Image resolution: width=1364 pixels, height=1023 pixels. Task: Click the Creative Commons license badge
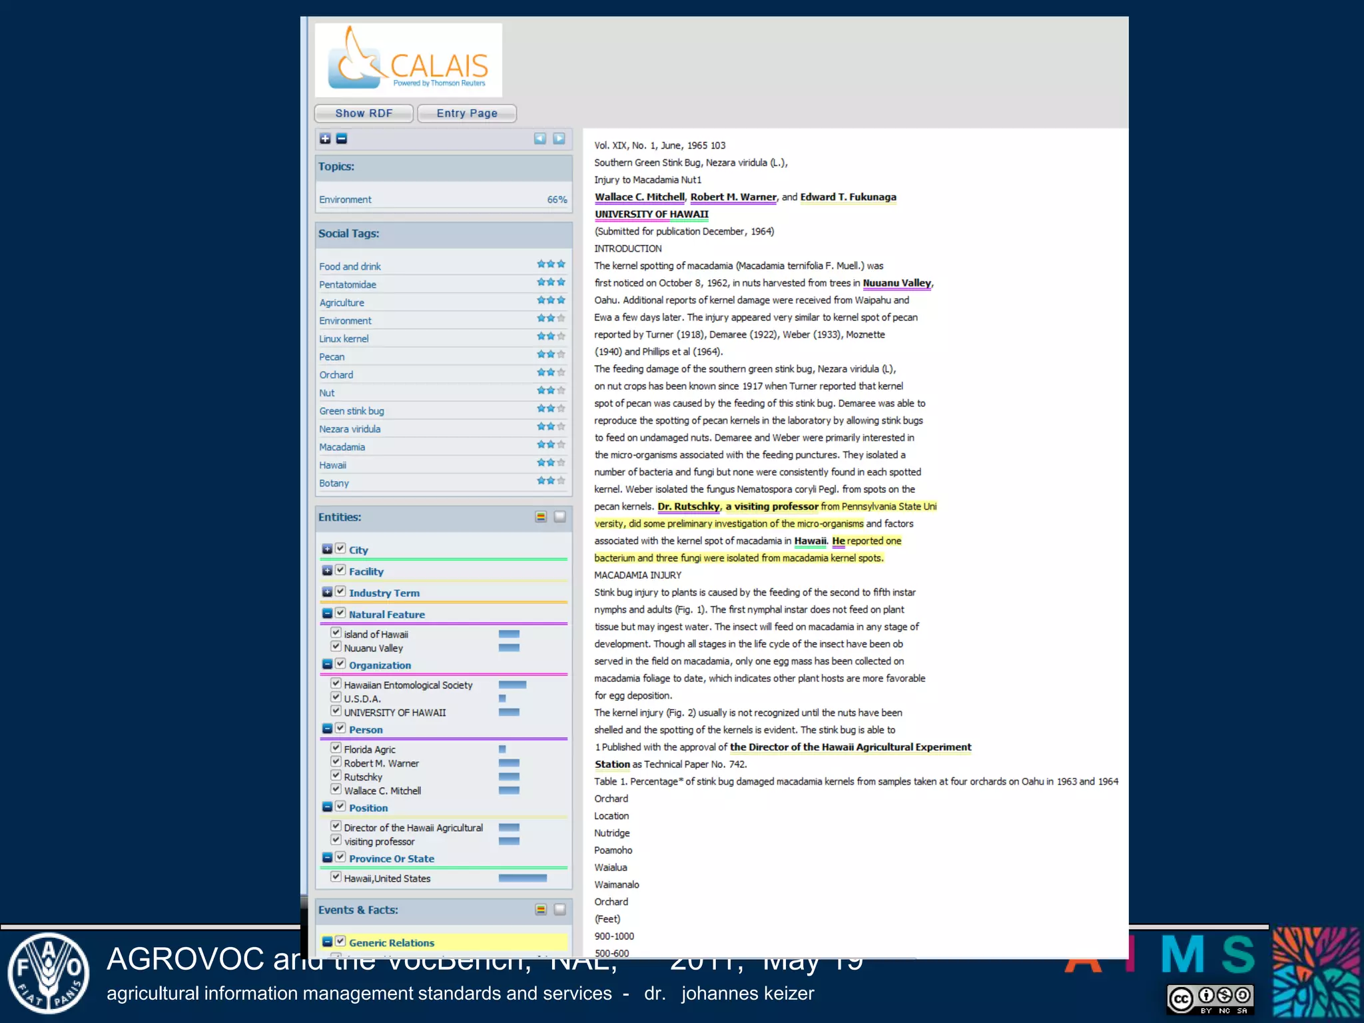tap(1210, 999)
